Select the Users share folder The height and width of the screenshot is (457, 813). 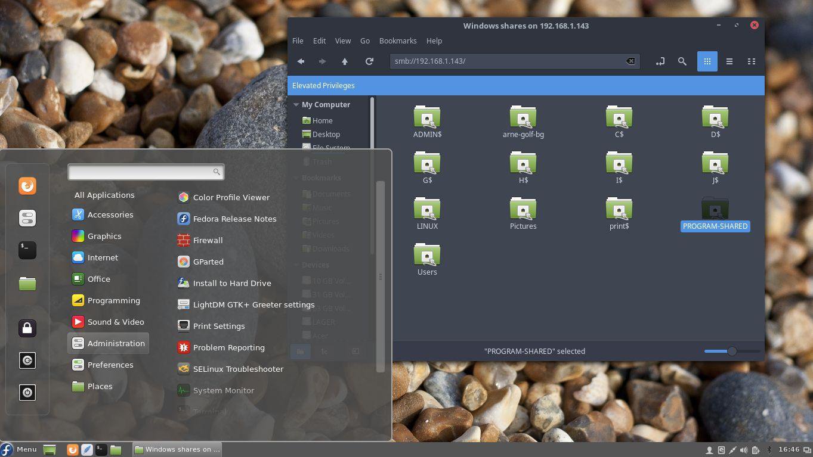click(x=427, y=259)
